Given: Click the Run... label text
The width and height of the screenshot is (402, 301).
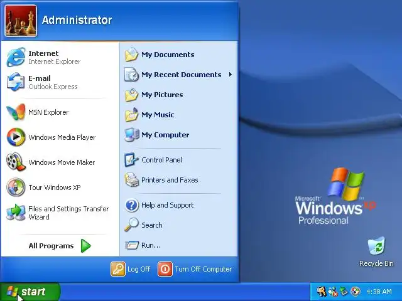Looking at the screenshot, I should pos(151,245).
